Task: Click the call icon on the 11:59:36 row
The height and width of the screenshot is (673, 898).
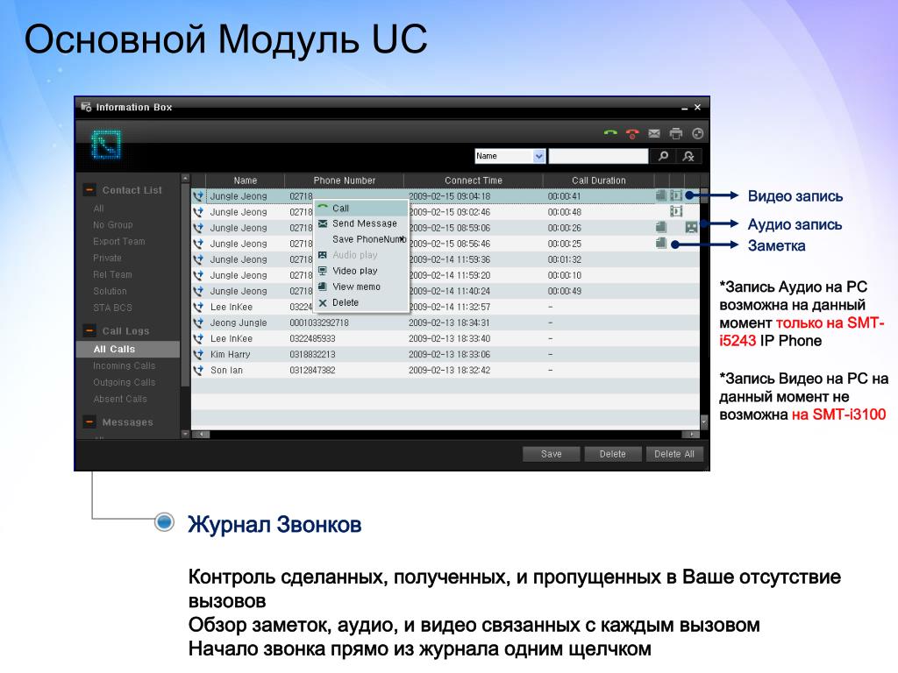Action: [x=198, y=259]
